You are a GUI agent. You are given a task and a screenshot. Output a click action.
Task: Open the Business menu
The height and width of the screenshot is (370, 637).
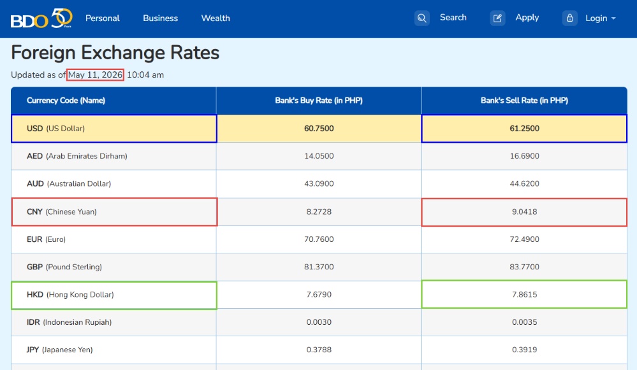[x=160, y=18]
